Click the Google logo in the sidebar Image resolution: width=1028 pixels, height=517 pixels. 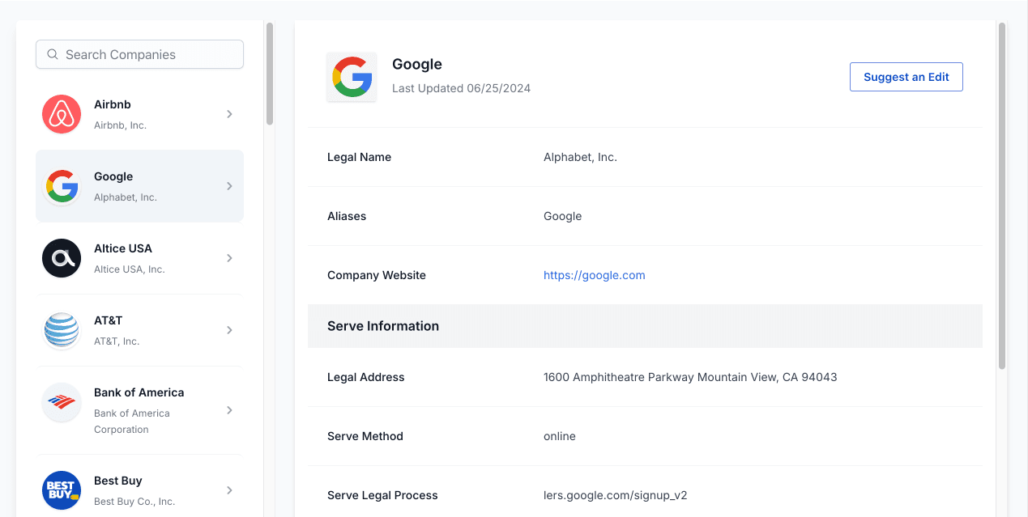pos(62,186)
